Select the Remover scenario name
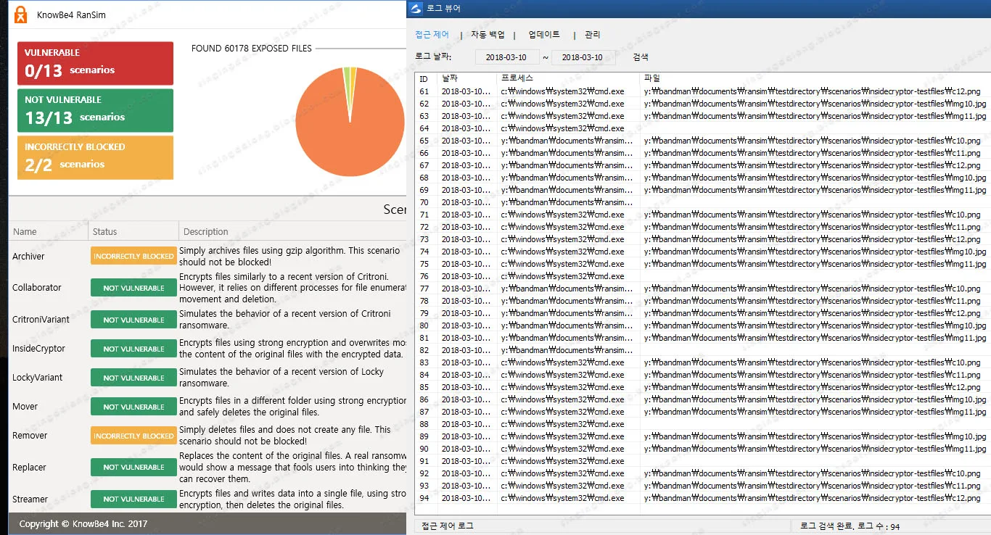Screen dimensions: 991x535 point(30,436)
